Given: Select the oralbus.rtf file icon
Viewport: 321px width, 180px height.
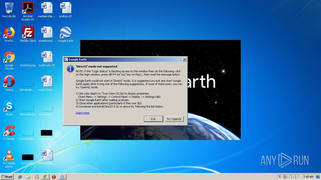Looking at the screenshot, I should pyautogui.click(x=65, y=10).
